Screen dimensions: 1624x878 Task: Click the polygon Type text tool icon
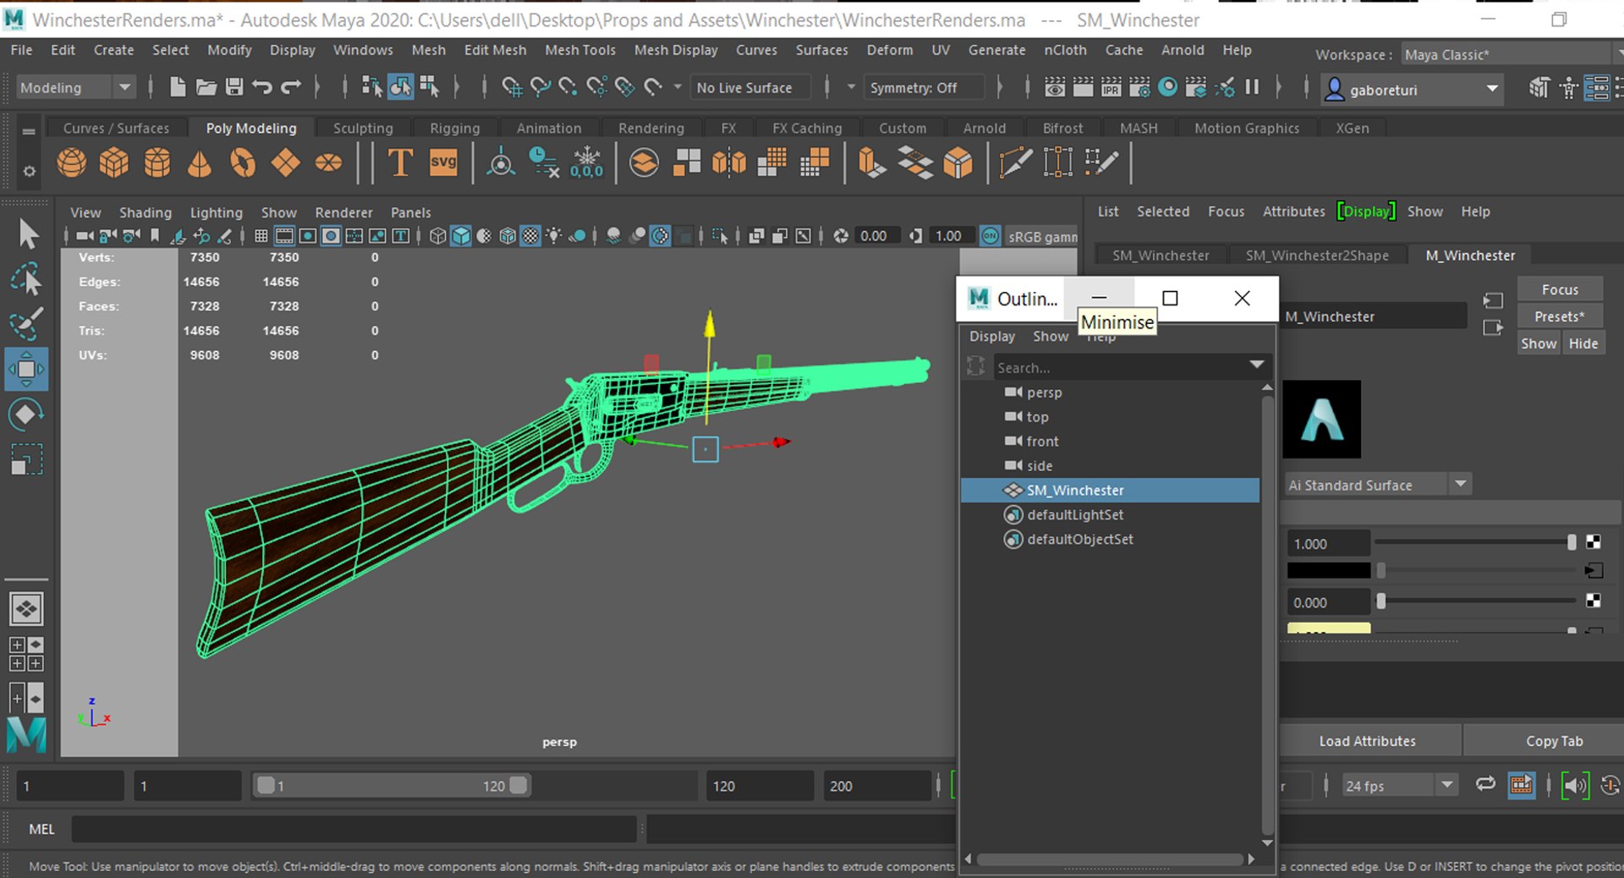pos(400,162)
